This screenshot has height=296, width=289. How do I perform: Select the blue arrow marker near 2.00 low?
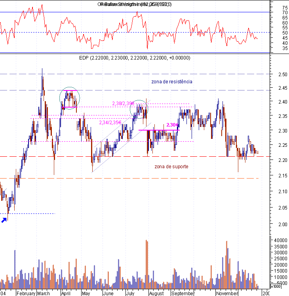(x=4, y=220)
